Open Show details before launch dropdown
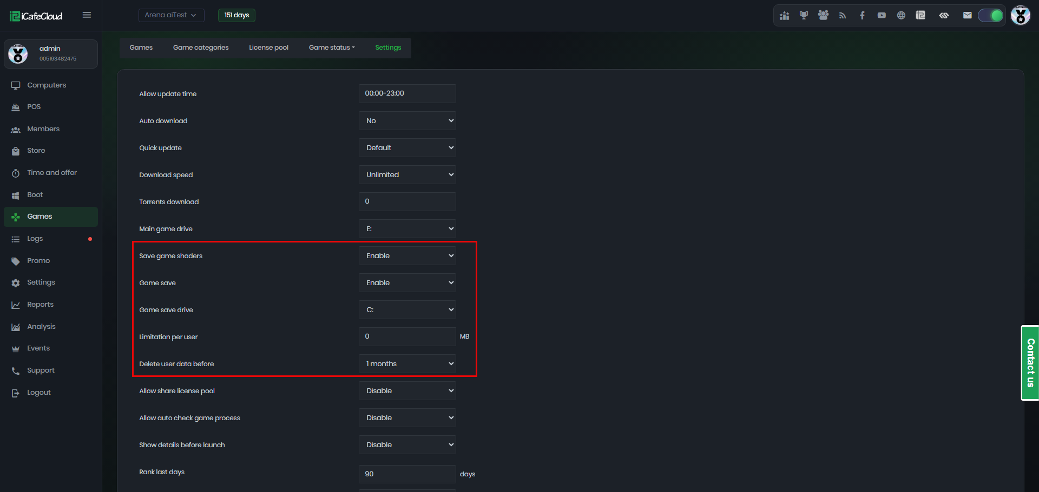1039x492 pixels. click(x=407, y=445)
